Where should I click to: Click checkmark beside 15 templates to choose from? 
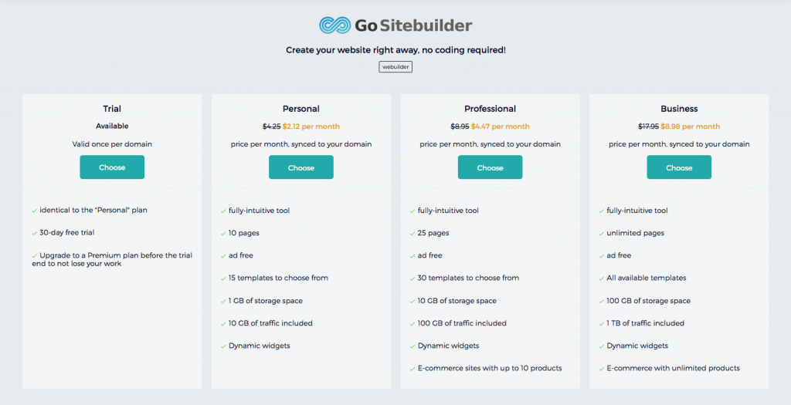coord(223,278)
